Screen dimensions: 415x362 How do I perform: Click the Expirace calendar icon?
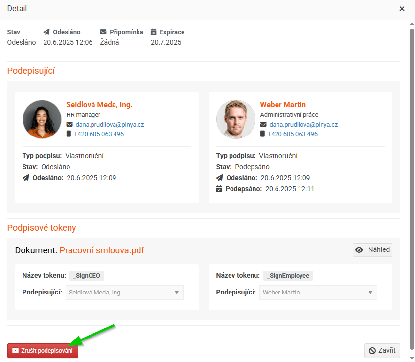154,32
